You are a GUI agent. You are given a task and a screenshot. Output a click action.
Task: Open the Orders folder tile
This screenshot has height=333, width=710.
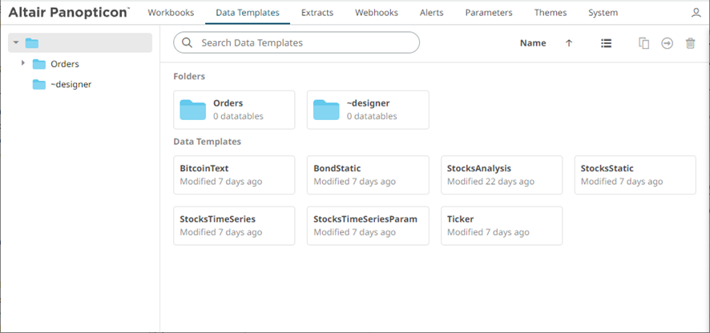(x=234, y=110)
